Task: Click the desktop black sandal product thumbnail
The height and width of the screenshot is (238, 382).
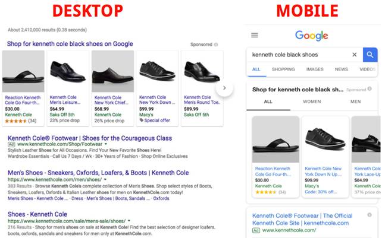Action: tap(23, 71)
